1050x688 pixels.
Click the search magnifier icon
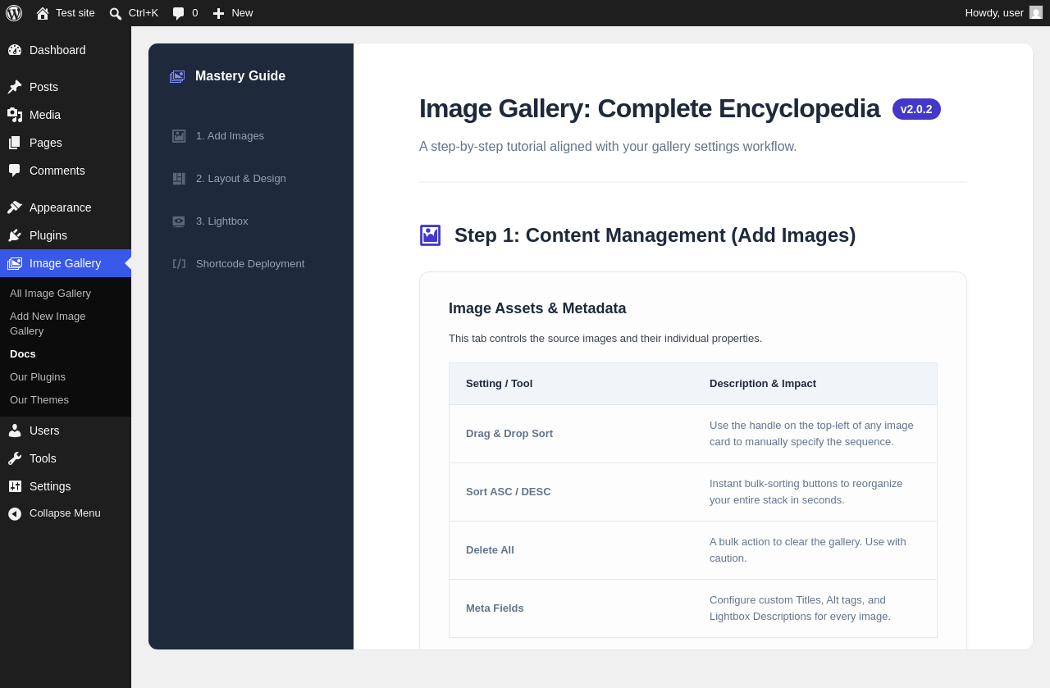click(x=116, y=13)
